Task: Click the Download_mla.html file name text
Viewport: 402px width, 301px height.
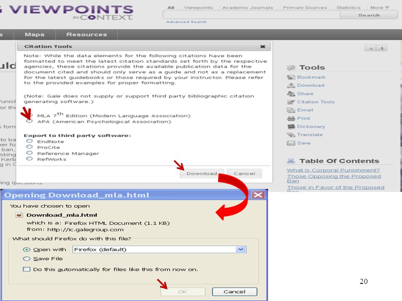Action: 62,215
